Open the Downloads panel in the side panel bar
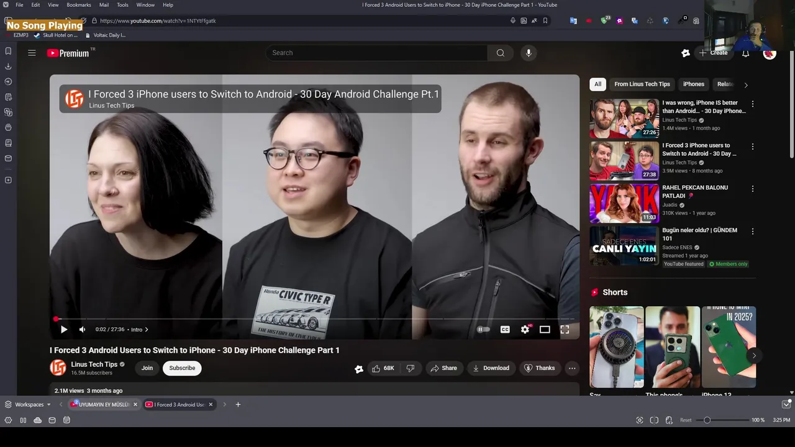Viewport: 795px width, 447px height. point(8,66)
